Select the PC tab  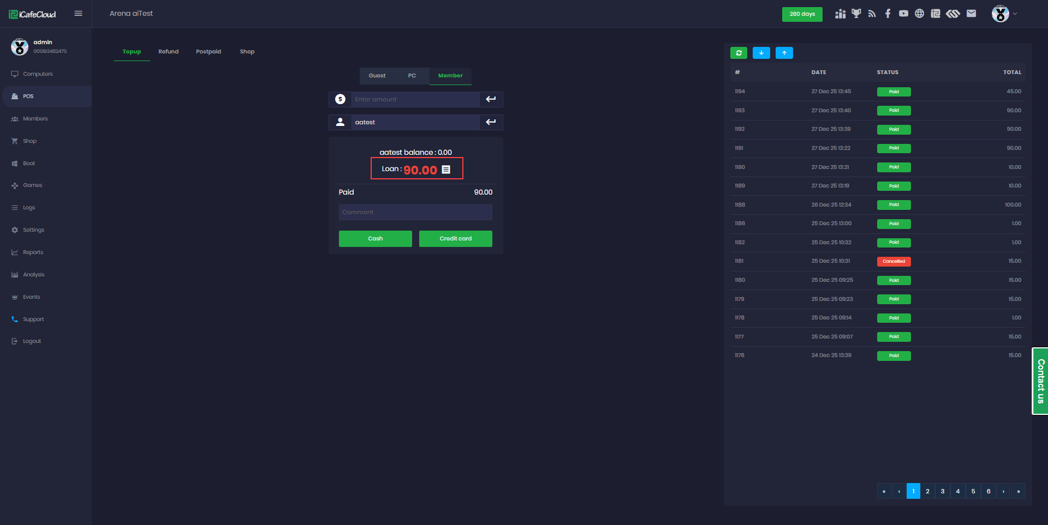[x=412, y=76]
